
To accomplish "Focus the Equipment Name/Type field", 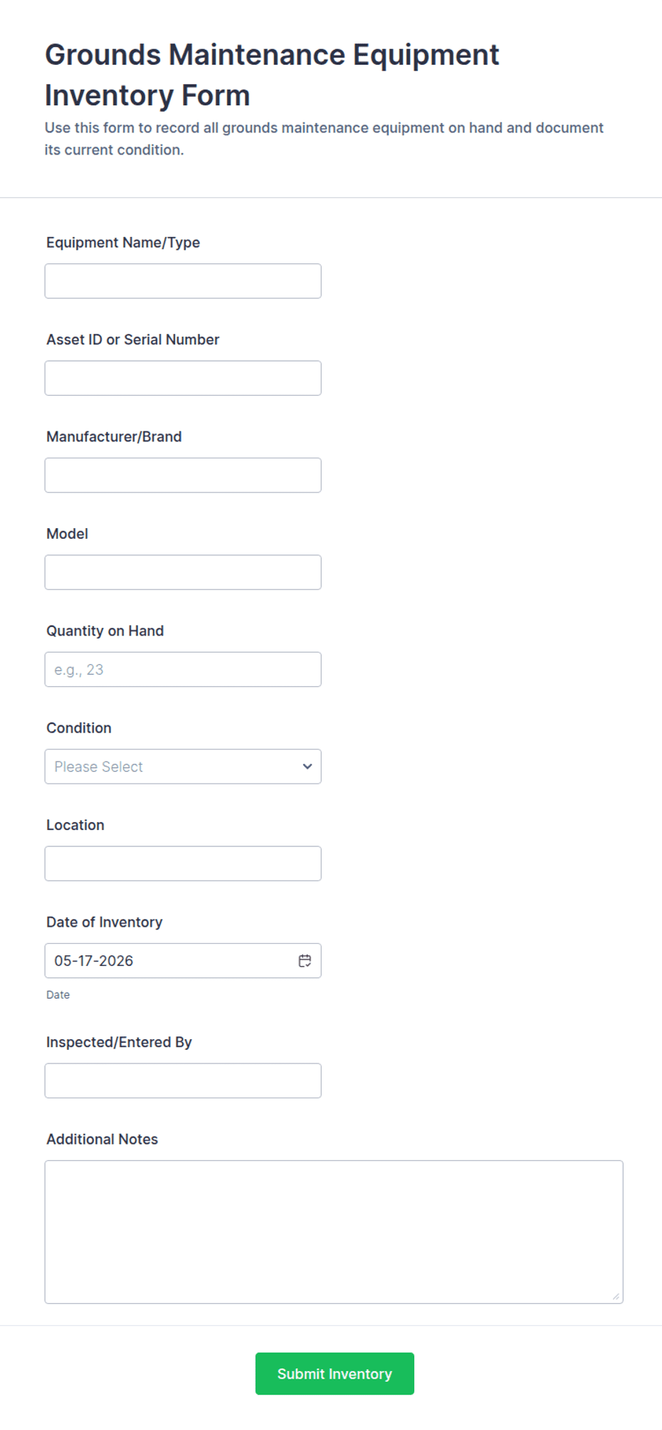I will (183, 281).
